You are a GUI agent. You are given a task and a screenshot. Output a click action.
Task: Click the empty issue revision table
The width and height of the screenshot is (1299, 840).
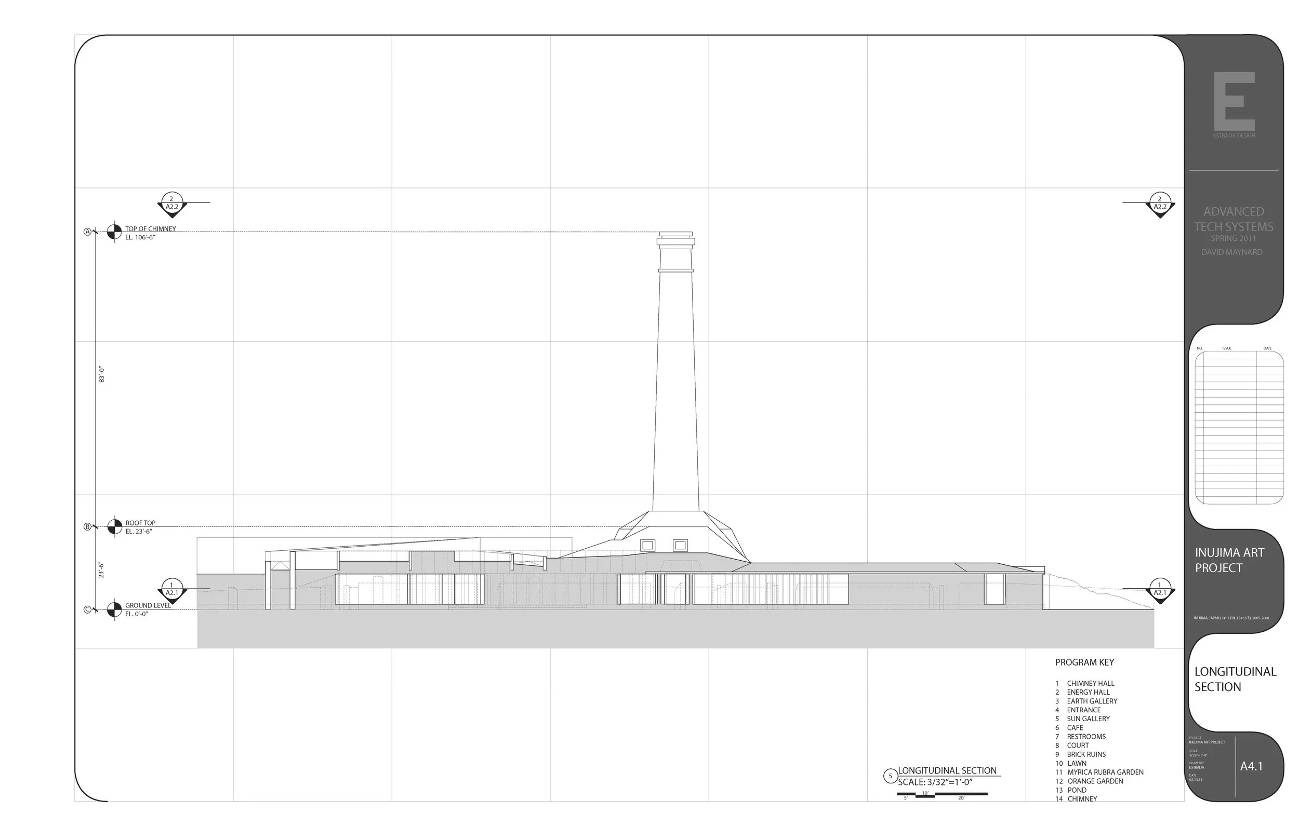(x=1239, y=428)
